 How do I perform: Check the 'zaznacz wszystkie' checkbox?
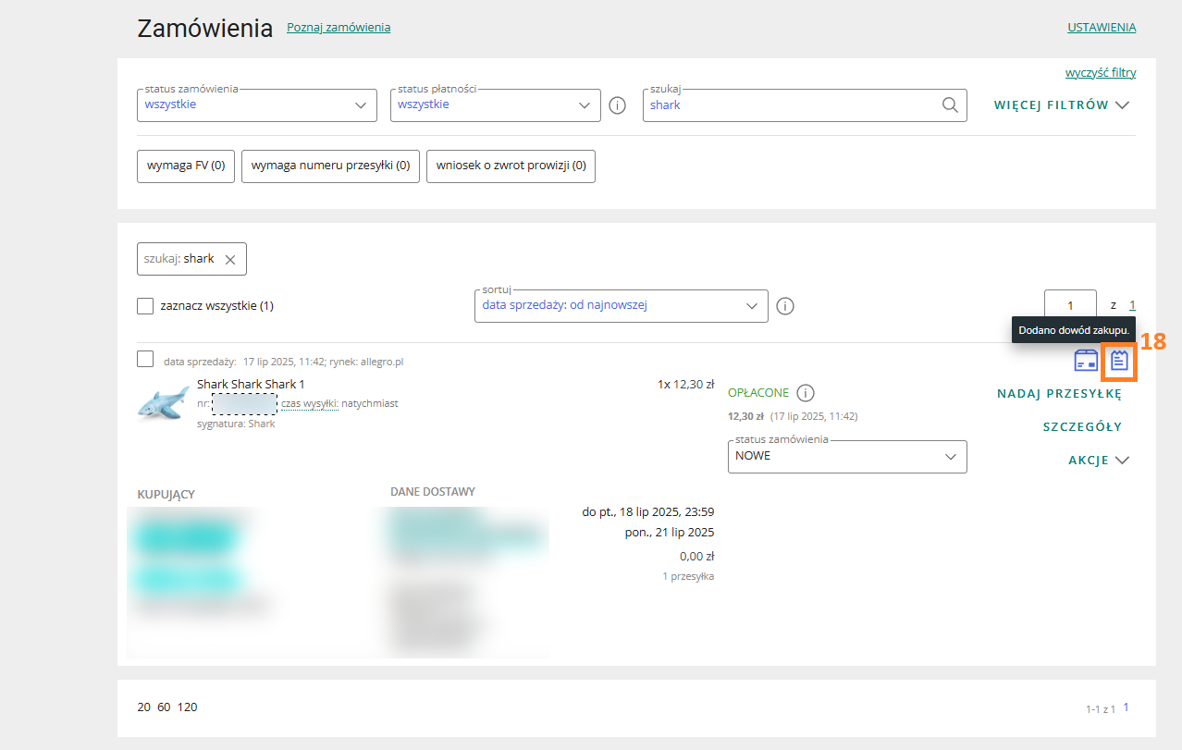(145, 306)
